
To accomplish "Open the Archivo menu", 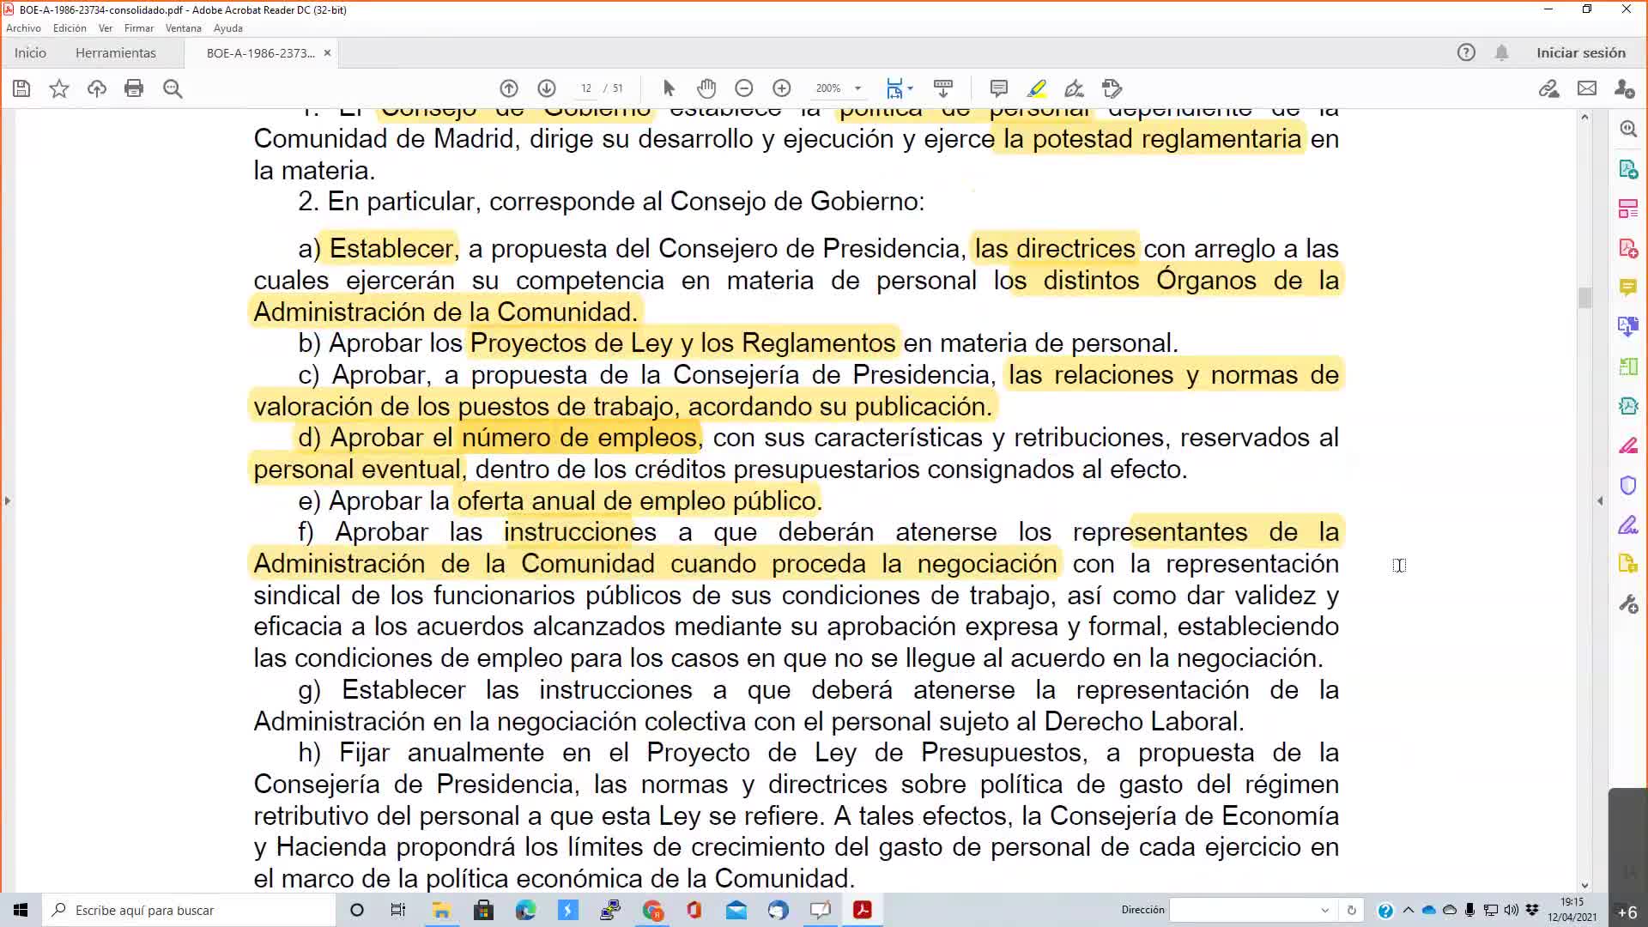I will [x=23, y=28].
